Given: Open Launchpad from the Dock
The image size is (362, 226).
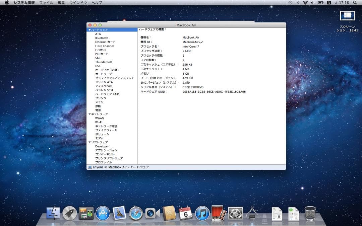Looking at the screenshot, I should click(69, 212).
